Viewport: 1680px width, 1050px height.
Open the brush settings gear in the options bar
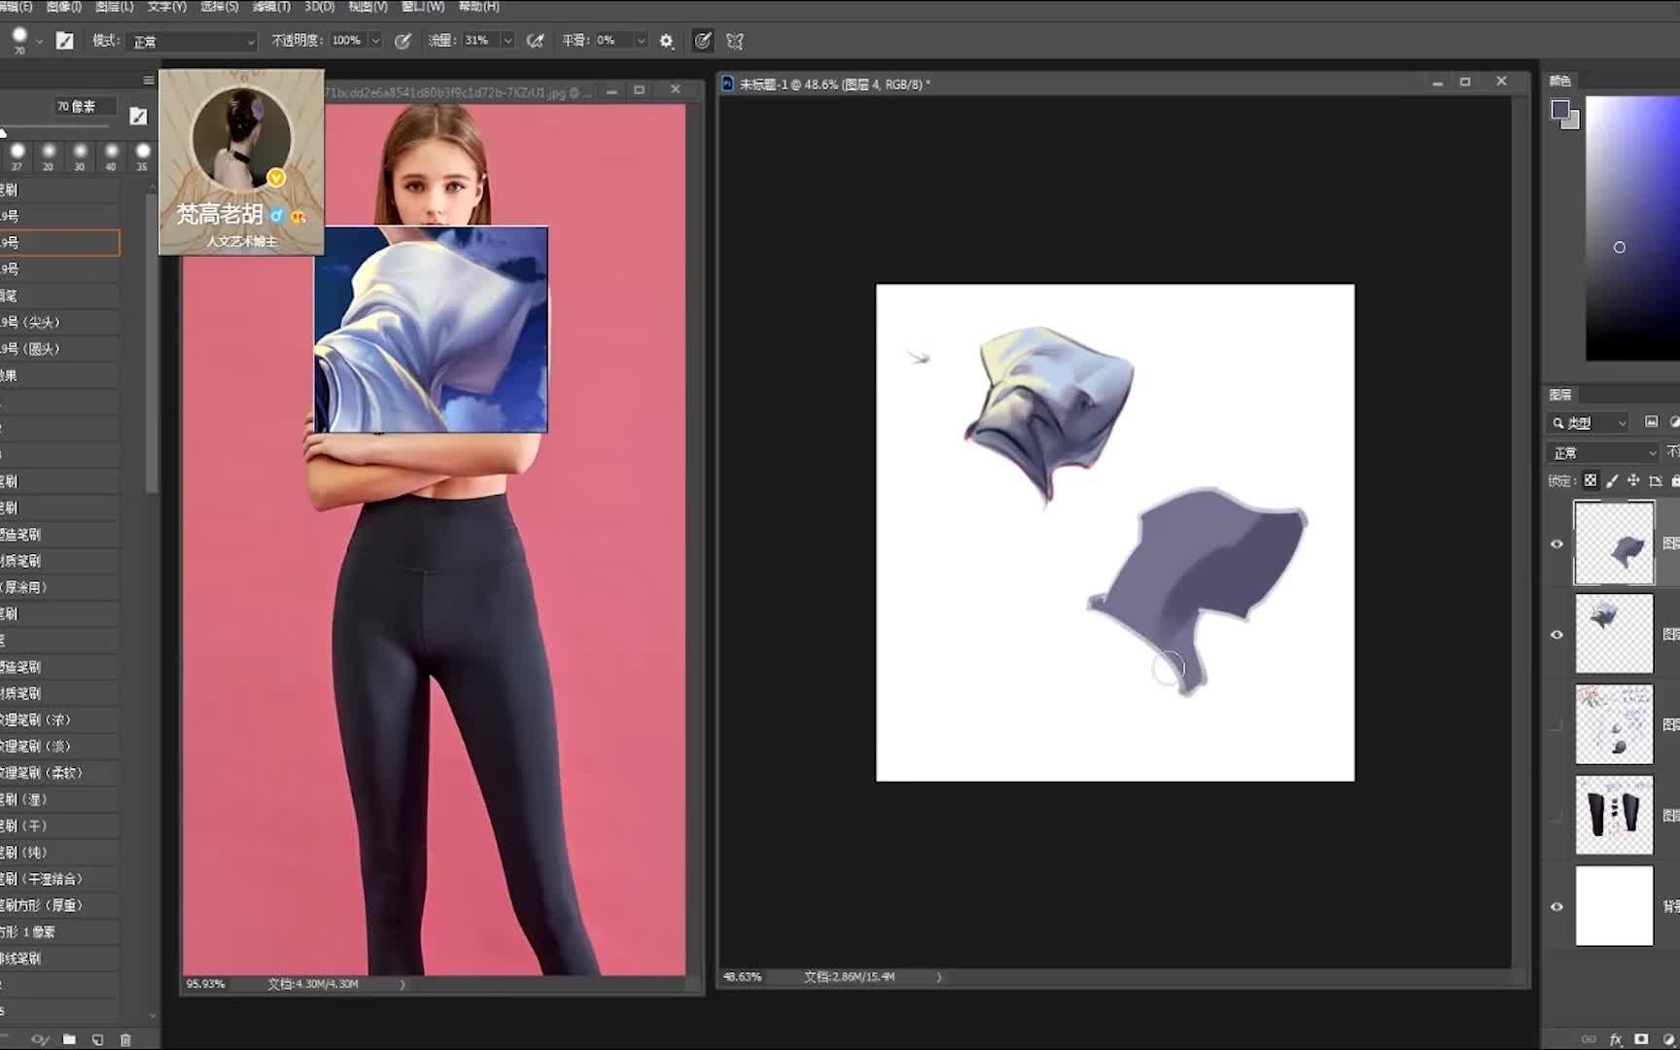point(667,41)
